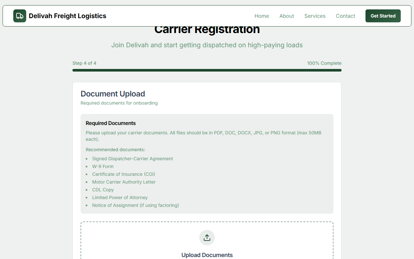Click 'Certificate of Insurance (COI)' item
Image resolution: width=414 pixels, height=259 pixels.
point(124,174)
